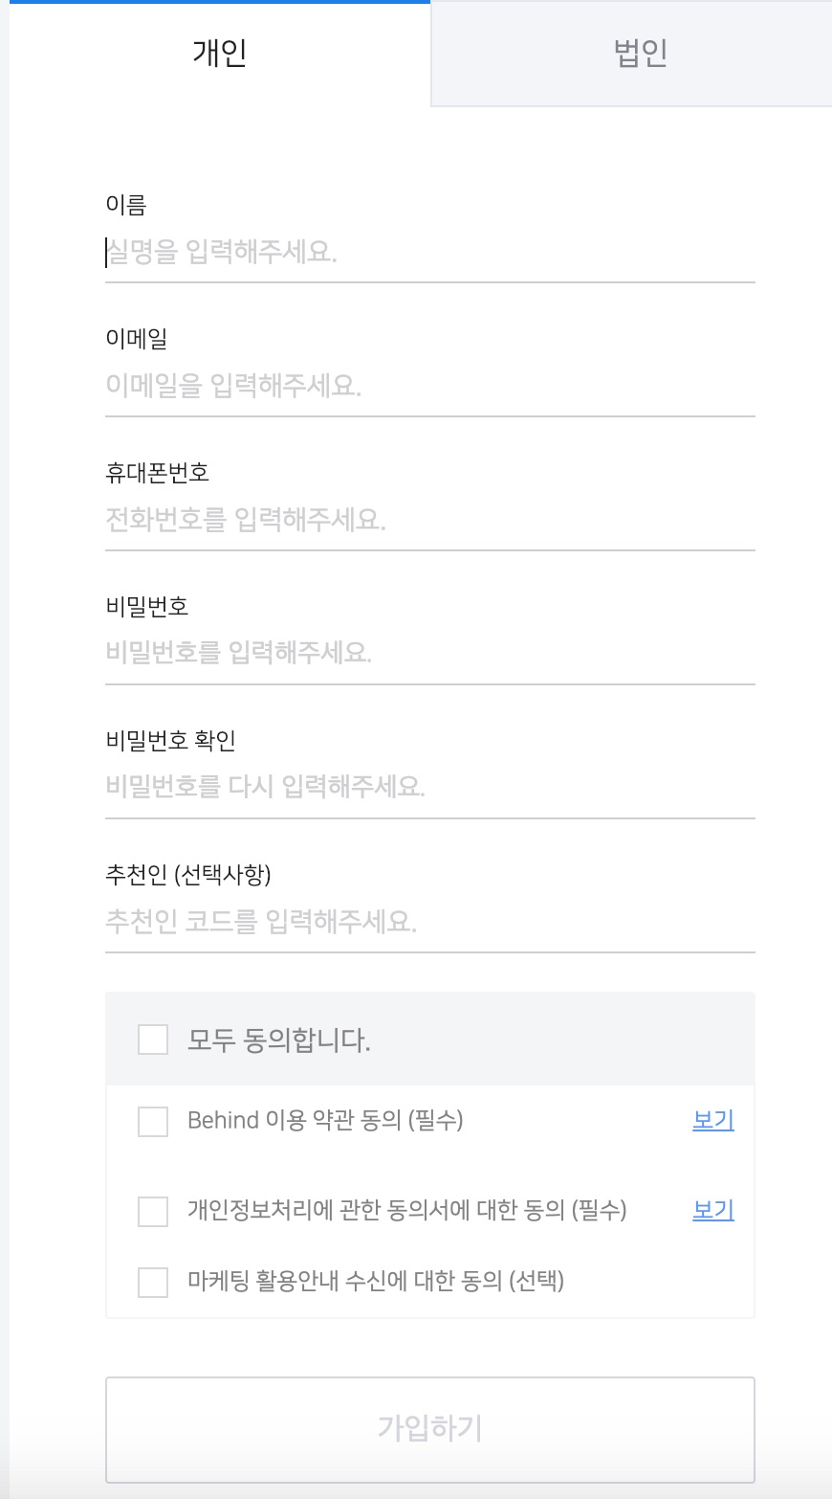Click the 비밀번호 확인 confirmation field
Viewport: 832px width, 1499px height.
429,788
